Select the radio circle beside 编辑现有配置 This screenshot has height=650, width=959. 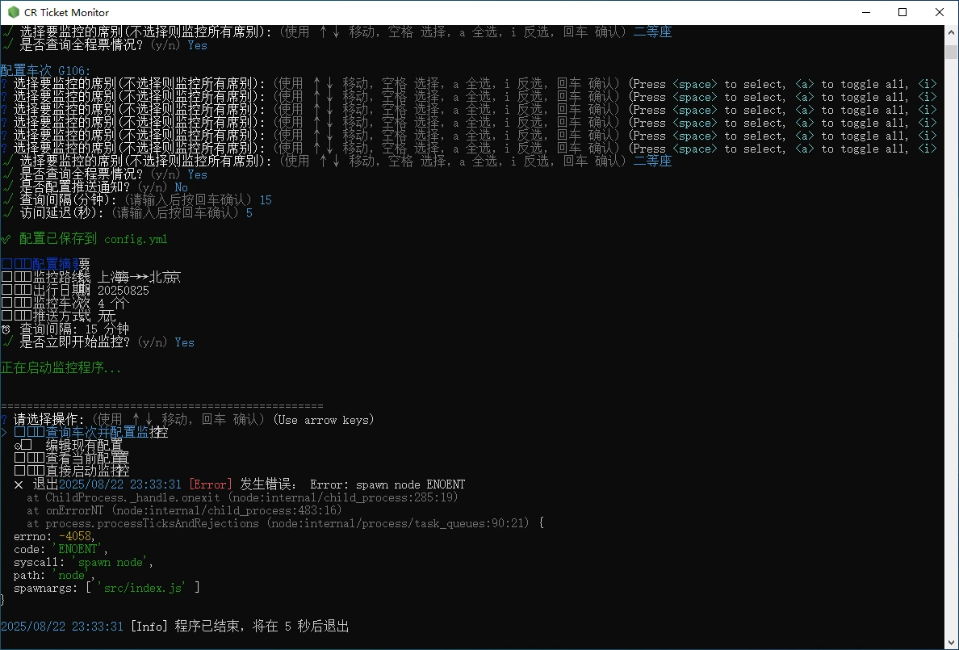pyautogui.click(x=18, y=446)
